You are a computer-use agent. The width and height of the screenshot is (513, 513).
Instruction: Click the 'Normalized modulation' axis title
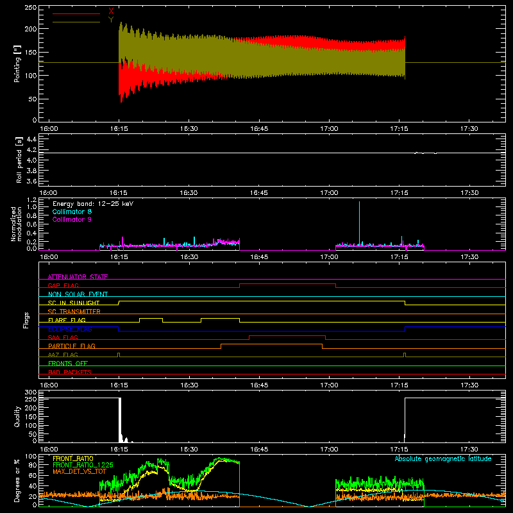pyautogui.click(x=16, y=224)
